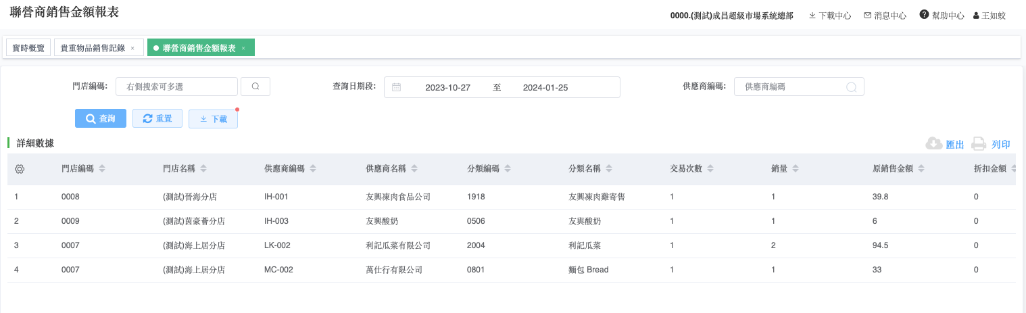Click the 匯出 cloud export icon
Screen dimensions: 1026x313
pyautogui.click(x=934, y=143)
